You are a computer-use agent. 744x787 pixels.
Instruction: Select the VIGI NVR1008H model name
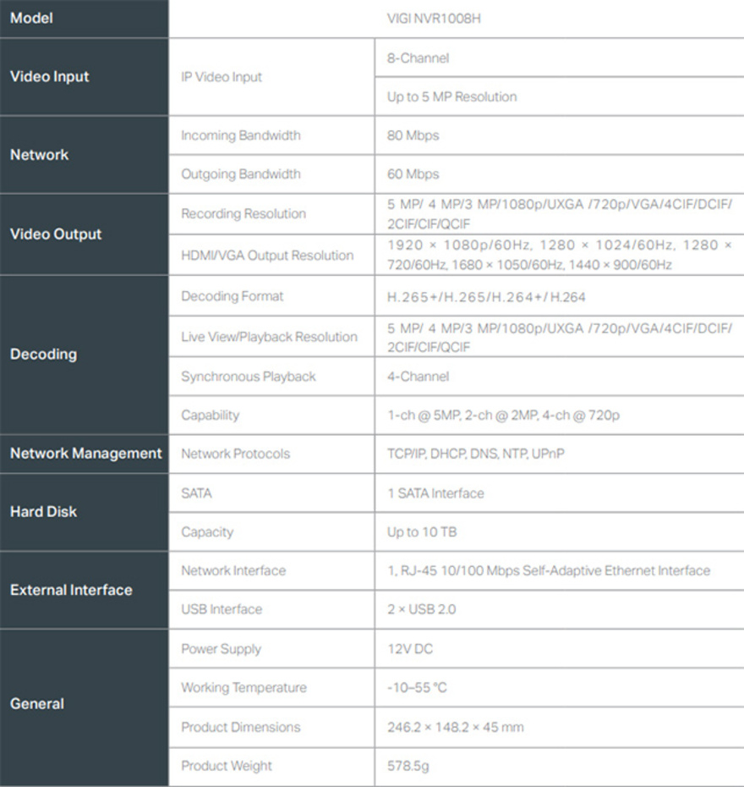[434, 19]
